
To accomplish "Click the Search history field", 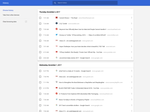I will (x=85, y=3).
